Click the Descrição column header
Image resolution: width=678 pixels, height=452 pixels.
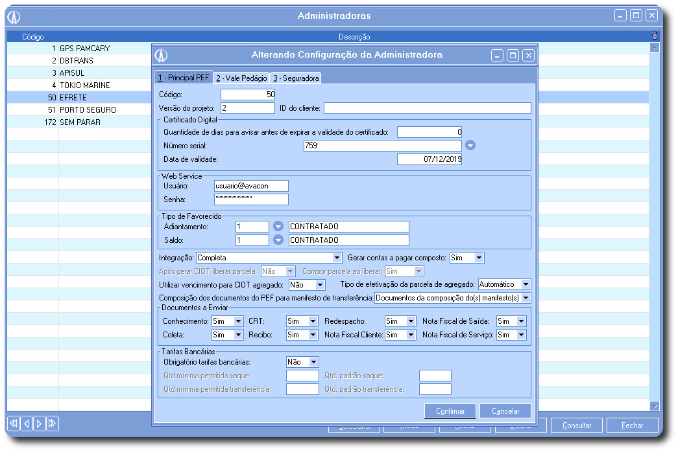tap(354, 37)
